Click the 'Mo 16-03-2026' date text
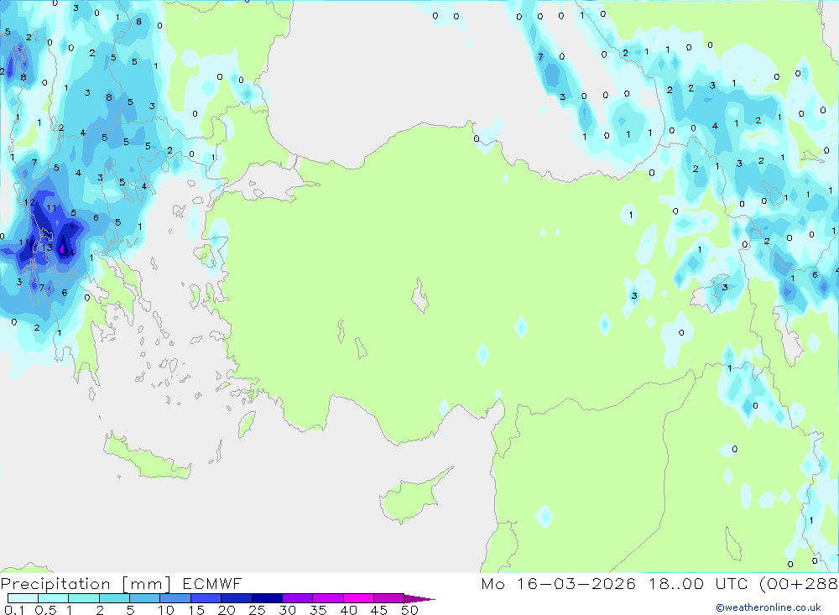 (559, 584)
